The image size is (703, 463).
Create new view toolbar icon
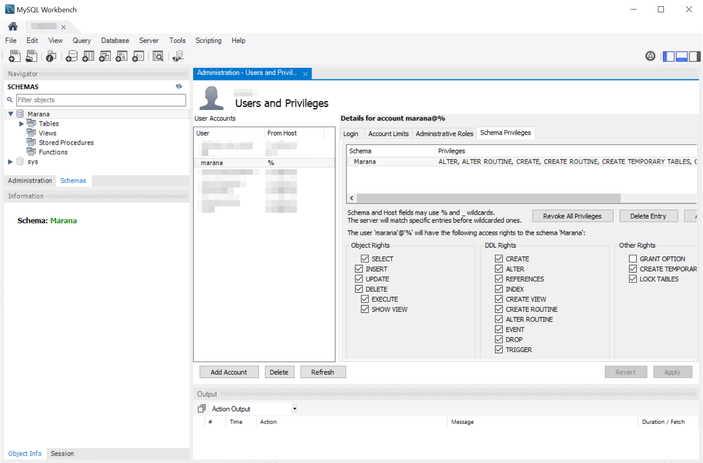[105, 56]
